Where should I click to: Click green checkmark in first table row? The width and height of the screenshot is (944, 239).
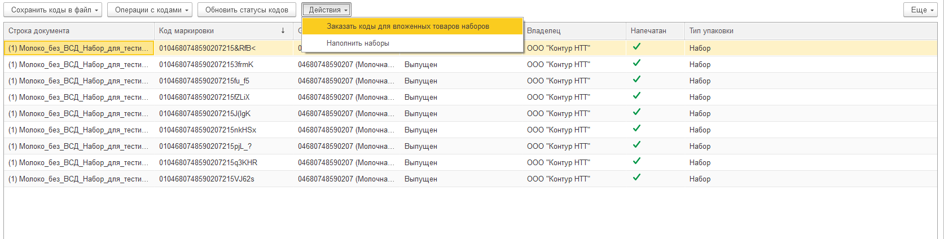(x=636, y=47)
